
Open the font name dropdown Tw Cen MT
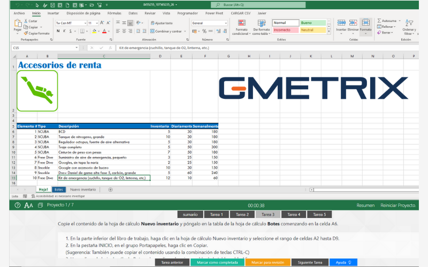(85, 23)
